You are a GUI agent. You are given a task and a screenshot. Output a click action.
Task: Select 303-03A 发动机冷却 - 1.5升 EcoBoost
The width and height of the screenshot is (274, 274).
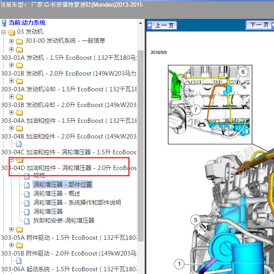point(69,89)
